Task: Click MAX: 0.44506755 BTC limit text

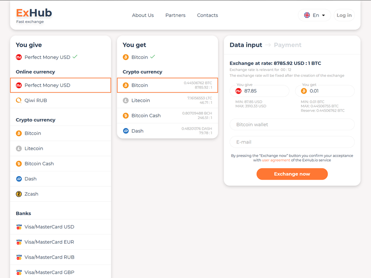Action: coord(320,106)
